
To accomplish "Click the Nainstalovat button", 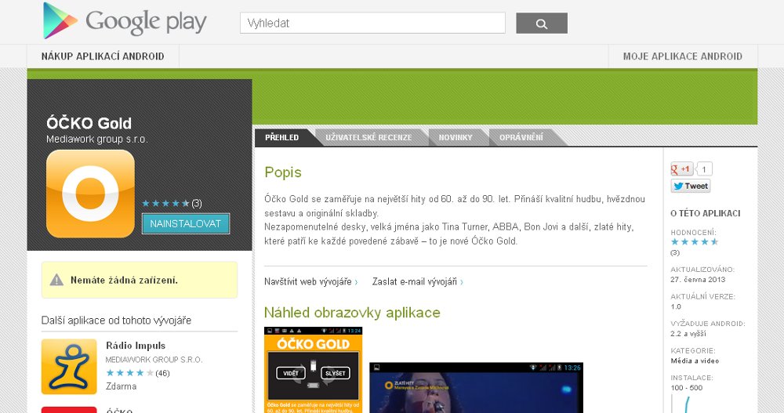I will click(186, 223).
